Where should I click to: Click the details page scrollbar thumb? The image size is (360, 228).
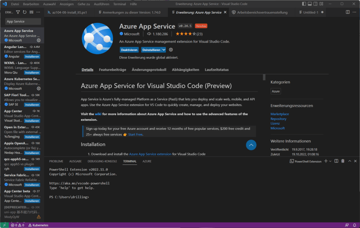pyautogui.click(x=264, y=77)
